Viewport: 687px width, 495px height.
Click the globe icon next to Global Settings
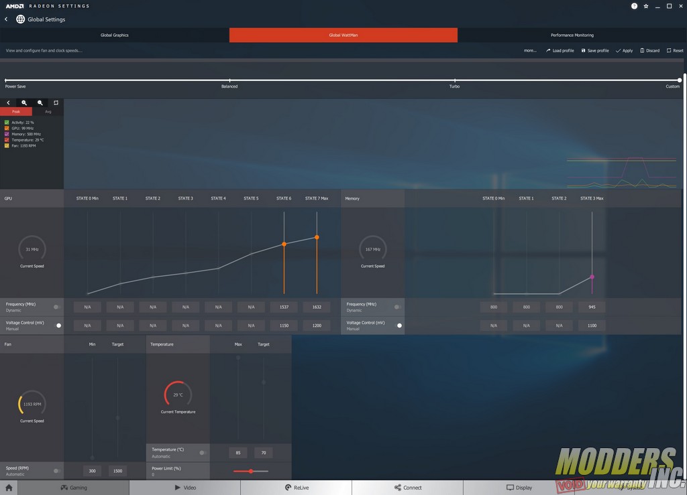pos(20,19)
